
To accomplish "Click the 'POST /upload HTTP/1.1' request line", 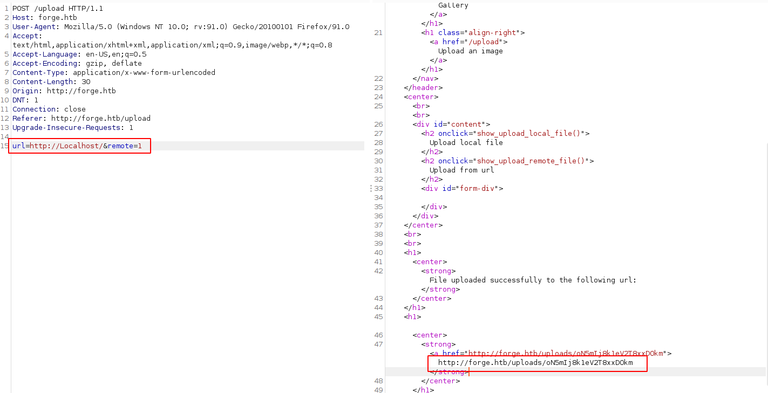I will (x=58, y=9).
